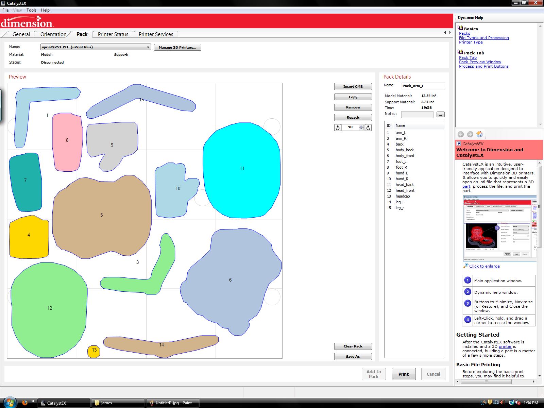Go forward in the Dynamic Help browser

(470, 134)
